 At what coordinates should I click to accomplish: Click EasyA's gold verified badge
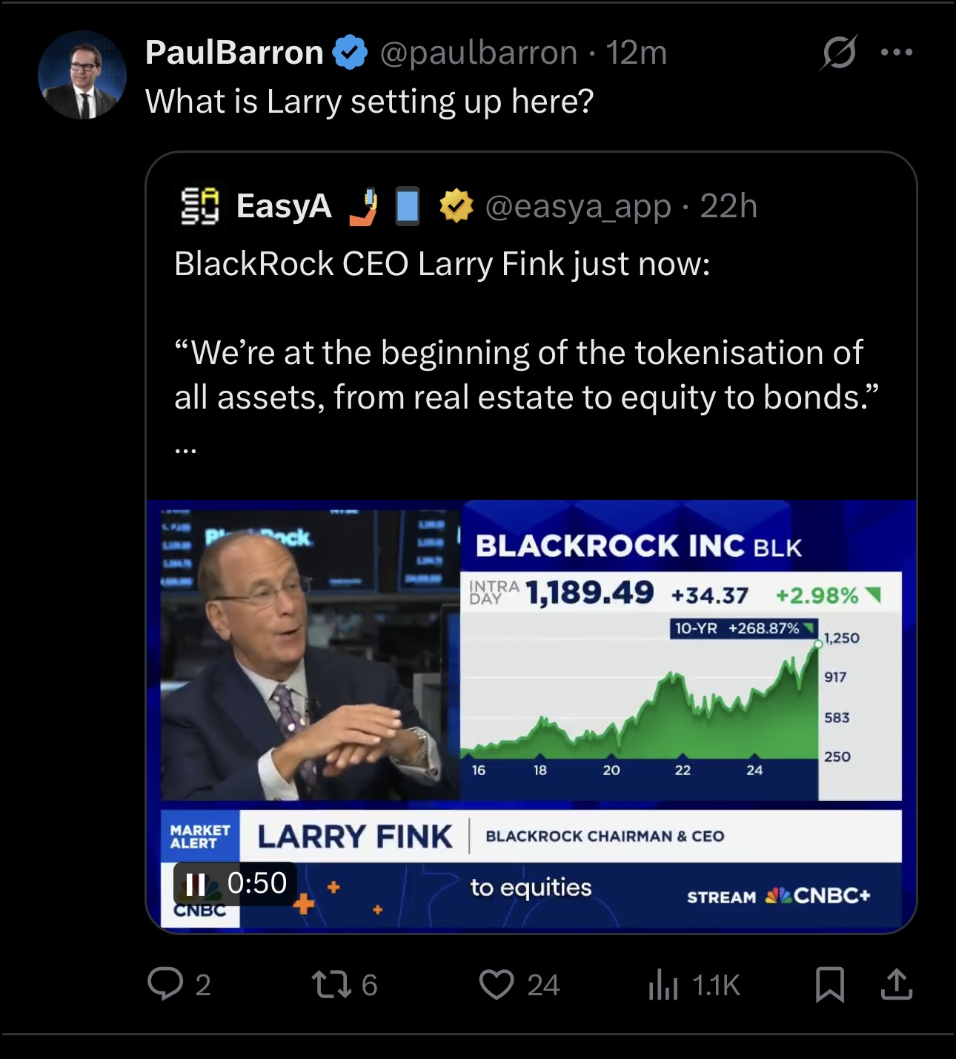456,206
